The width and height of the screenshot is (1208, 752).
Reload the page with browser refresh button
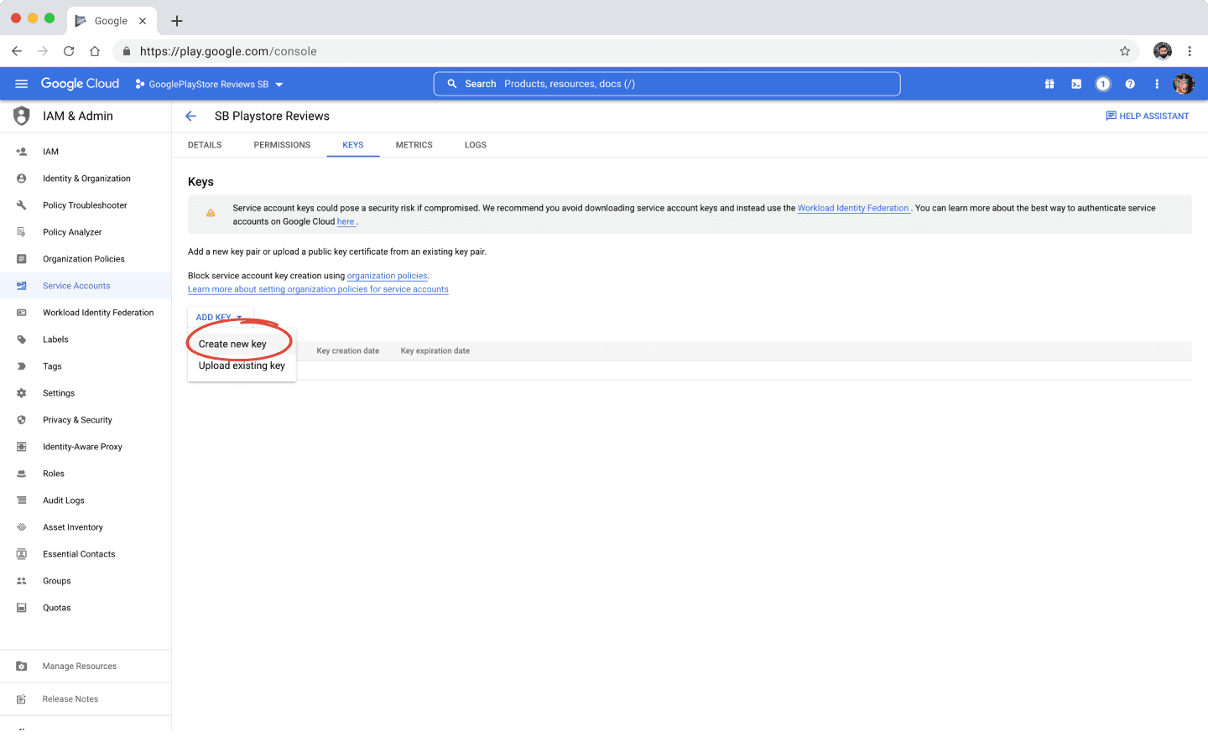click(x=69, y=51)
